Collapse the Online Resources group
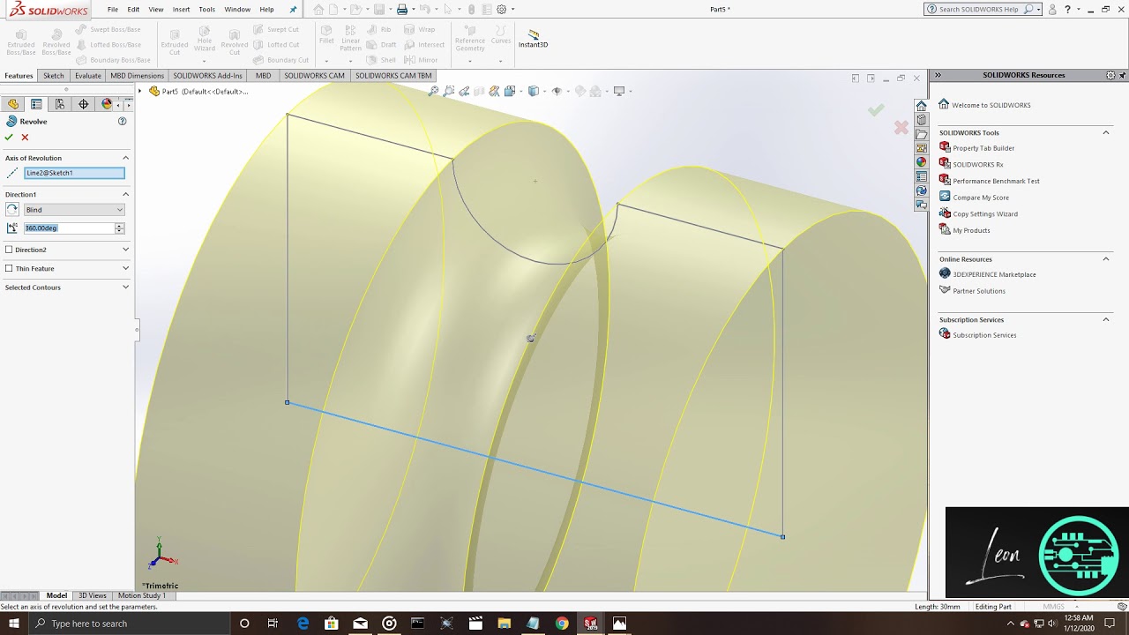This screenshot has width=1129, height=635. point(1106,258)
